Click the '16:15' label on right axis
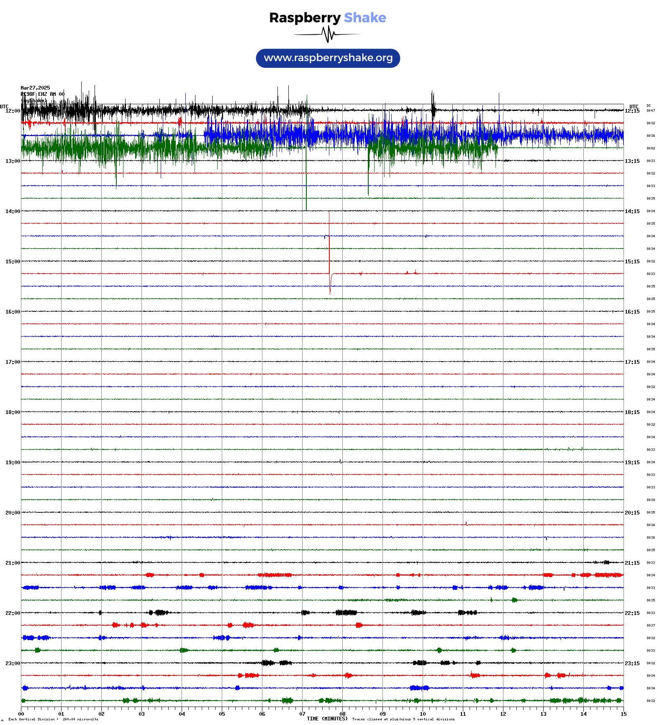 point(632,312)
